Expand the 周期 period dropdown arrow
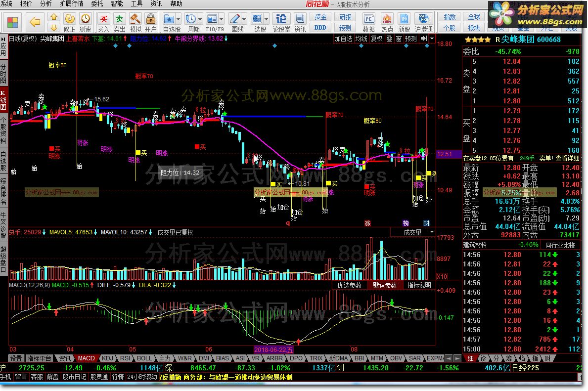 pos(200,19)
